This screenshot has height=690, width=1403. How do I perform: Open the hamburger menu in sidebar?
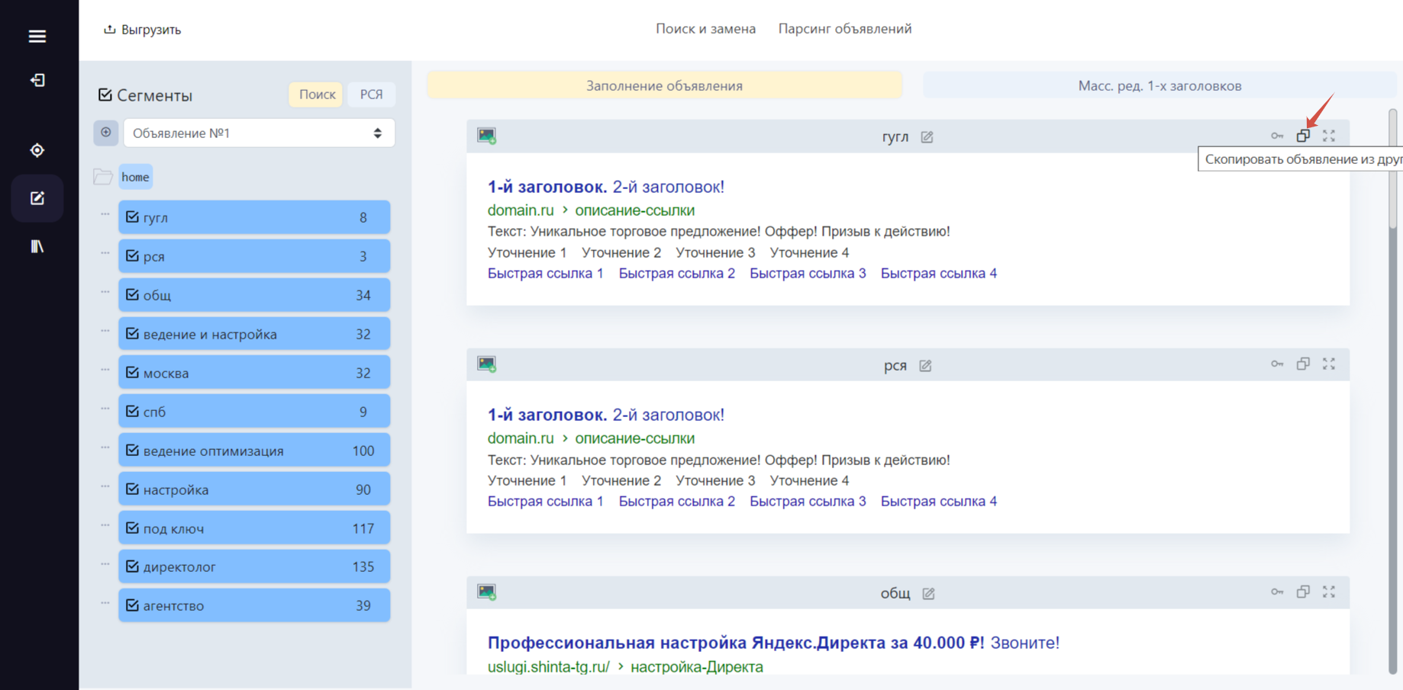pos(37,36)
